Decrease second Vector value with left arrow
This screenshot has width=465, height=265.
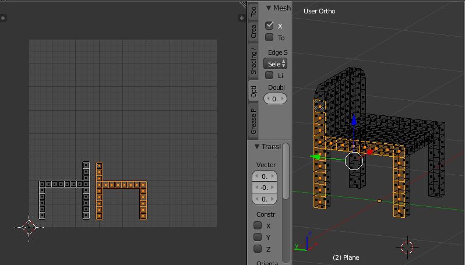point(256,188)
